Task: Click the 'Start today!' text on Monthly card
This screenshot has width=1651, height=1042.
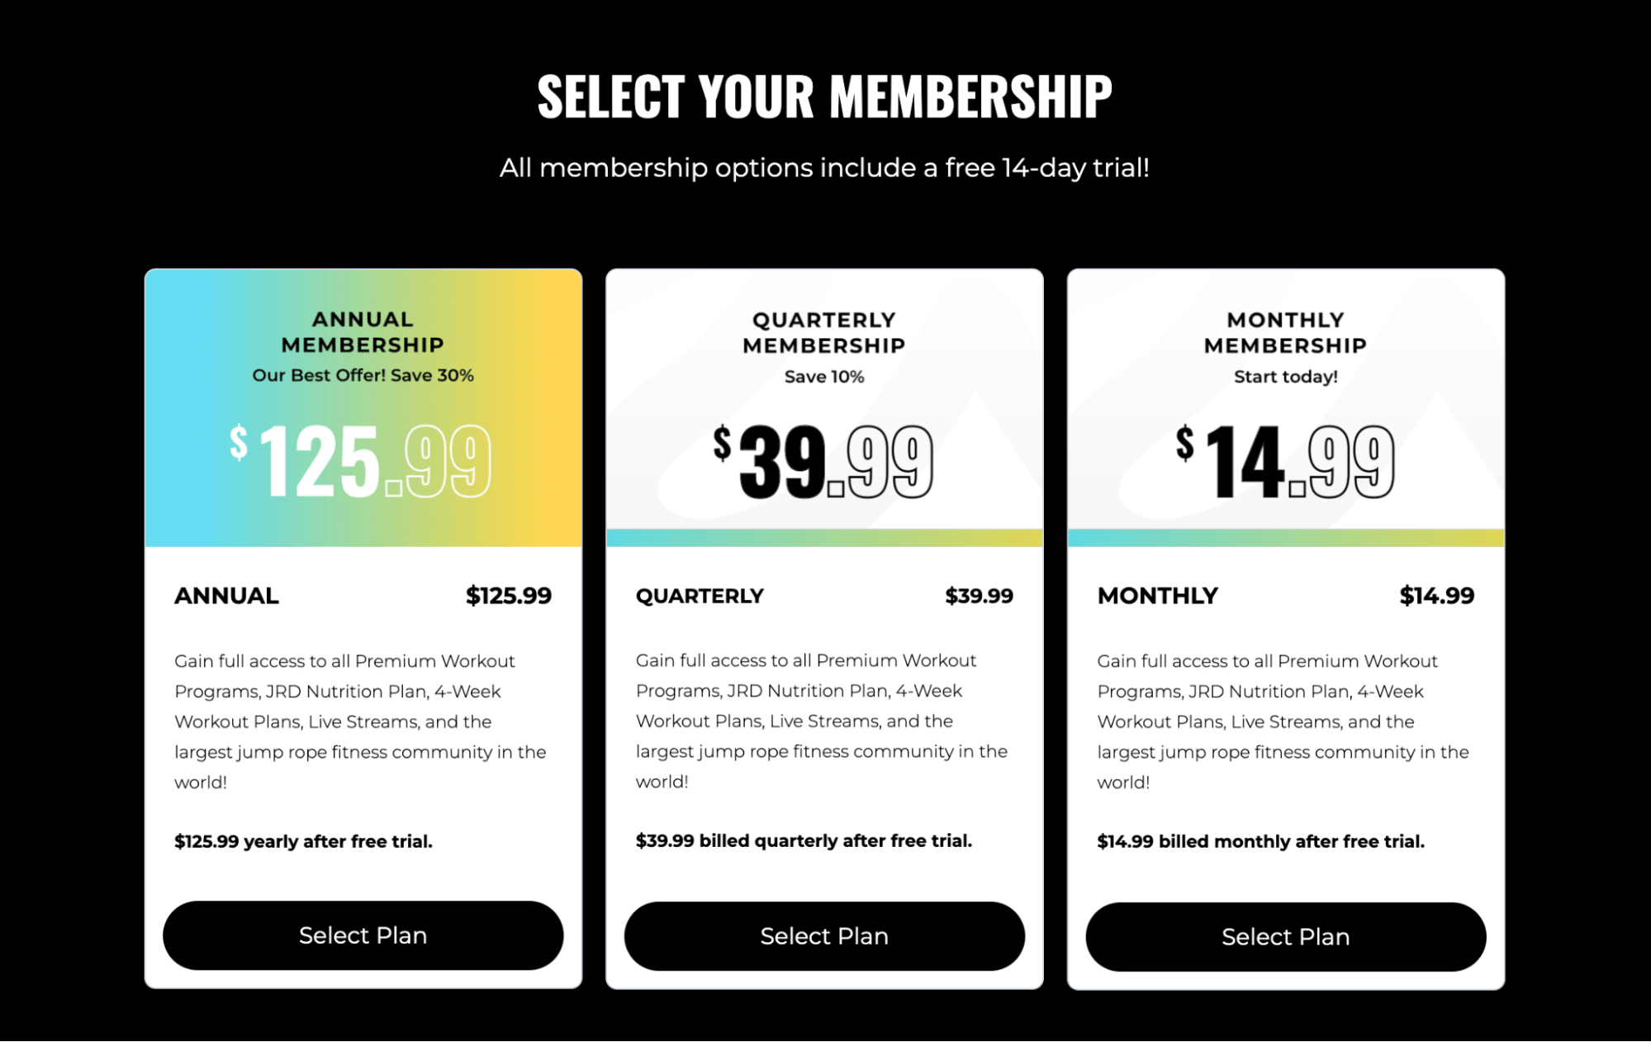Action: [x=1285, y=376]
